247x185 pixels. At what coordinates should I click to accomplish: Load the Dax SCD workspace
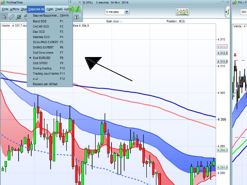click(50, 32)
